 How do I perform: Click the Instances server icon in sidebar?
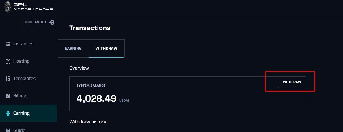(x=8, y=44)
